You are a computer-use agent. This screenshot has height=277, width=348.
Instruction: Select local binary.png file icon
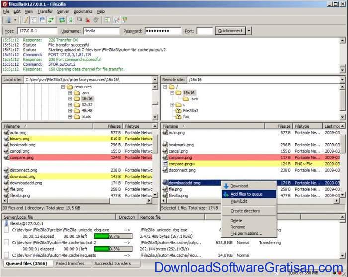[6, 138]
